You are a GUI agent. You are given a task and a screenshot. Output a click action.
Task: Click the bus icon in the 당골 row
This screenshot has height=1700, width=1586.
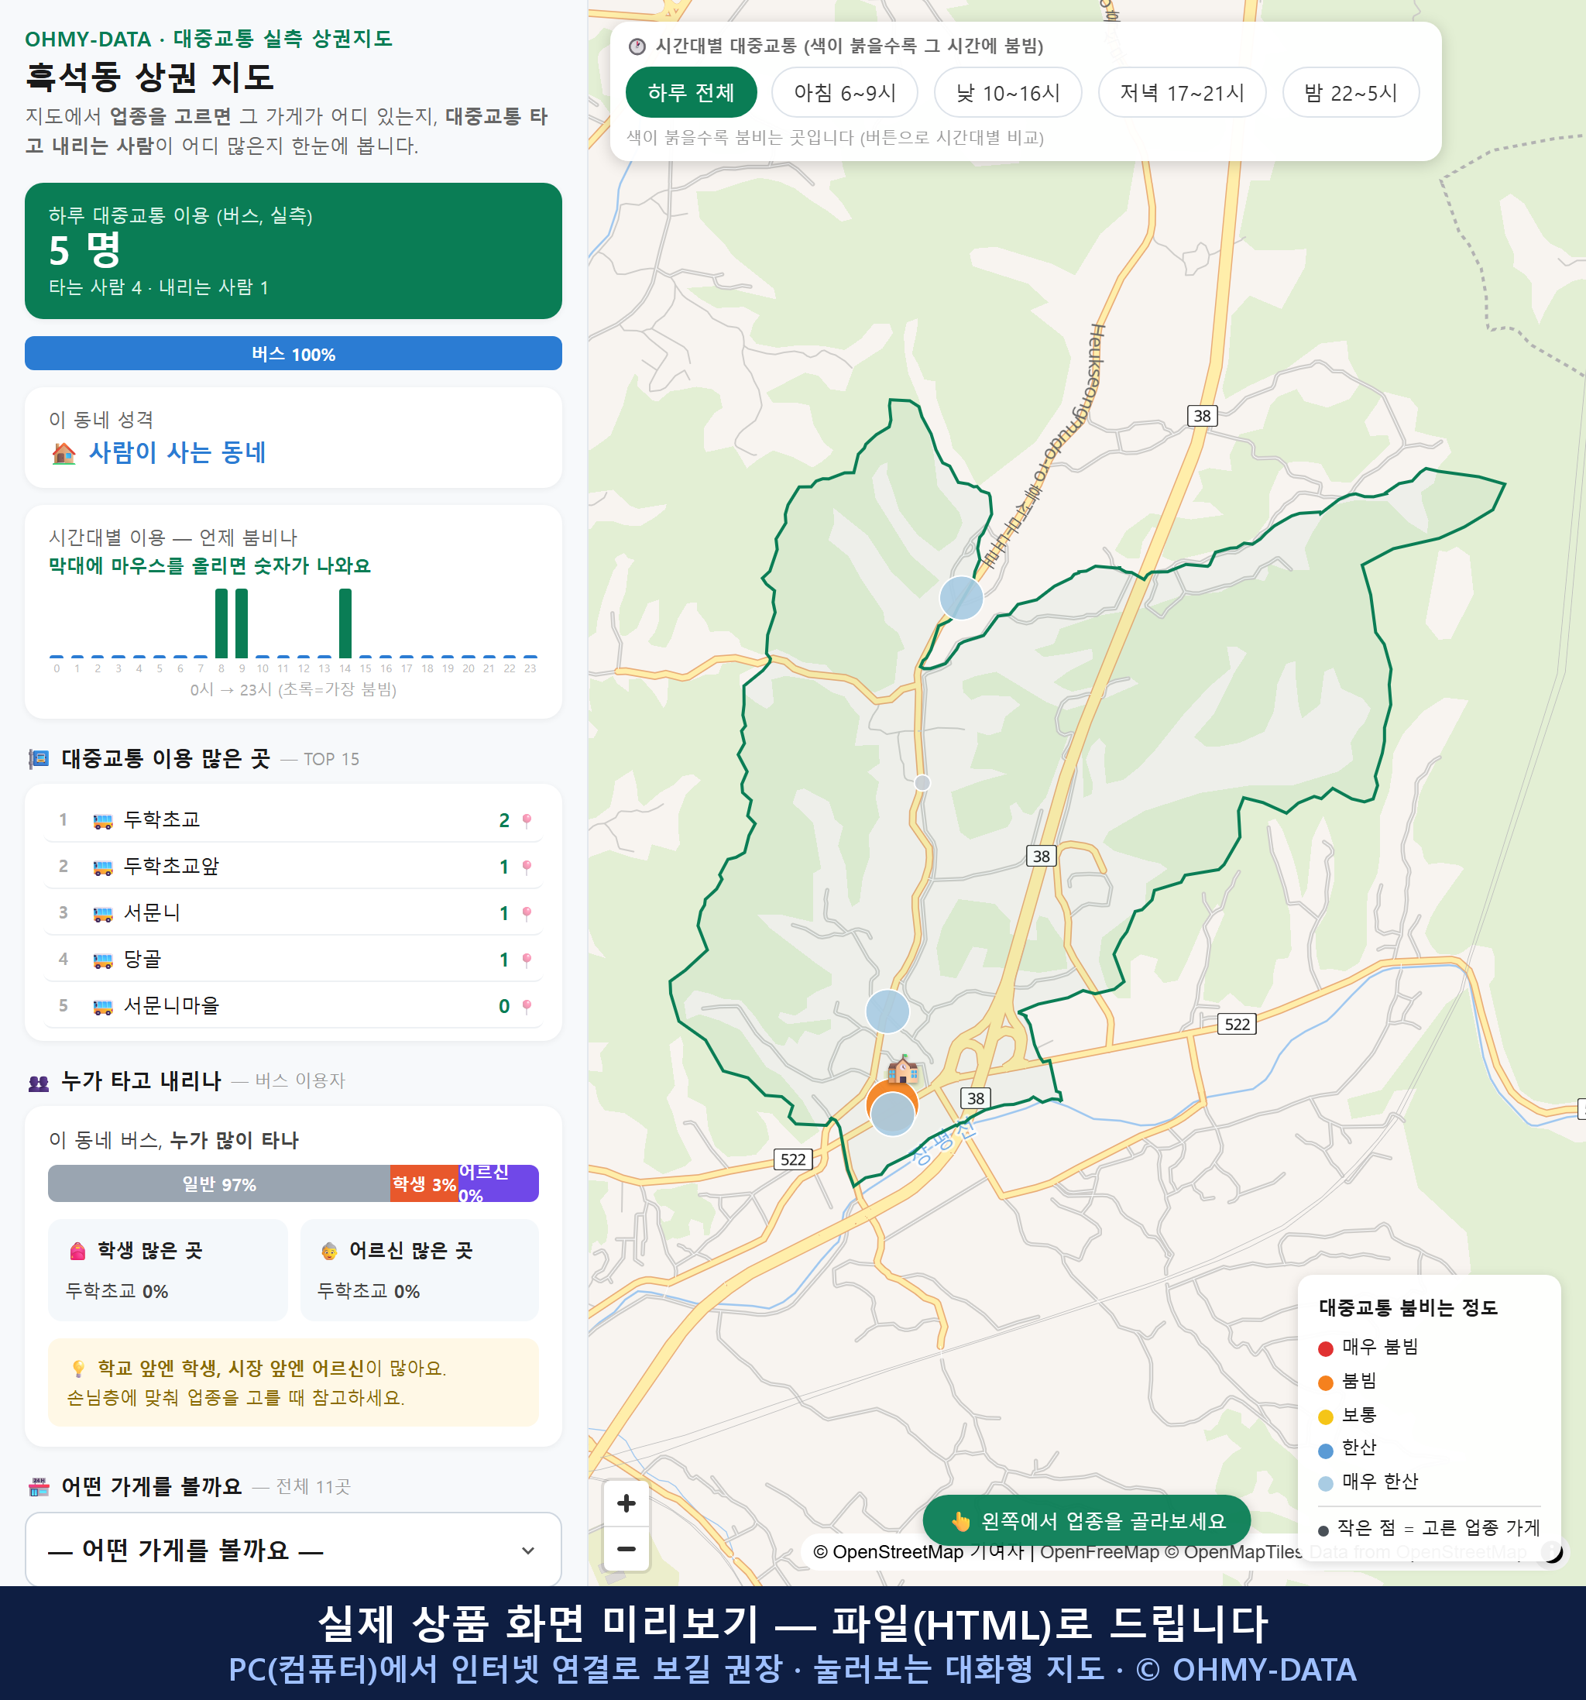[x=102, y=960]
